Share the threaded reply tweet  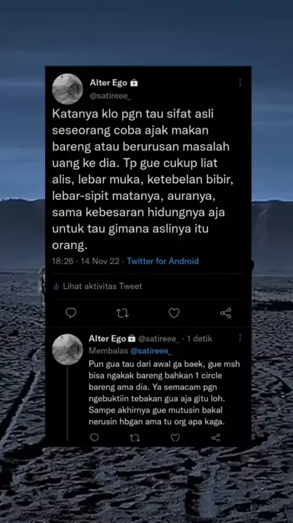216,438
